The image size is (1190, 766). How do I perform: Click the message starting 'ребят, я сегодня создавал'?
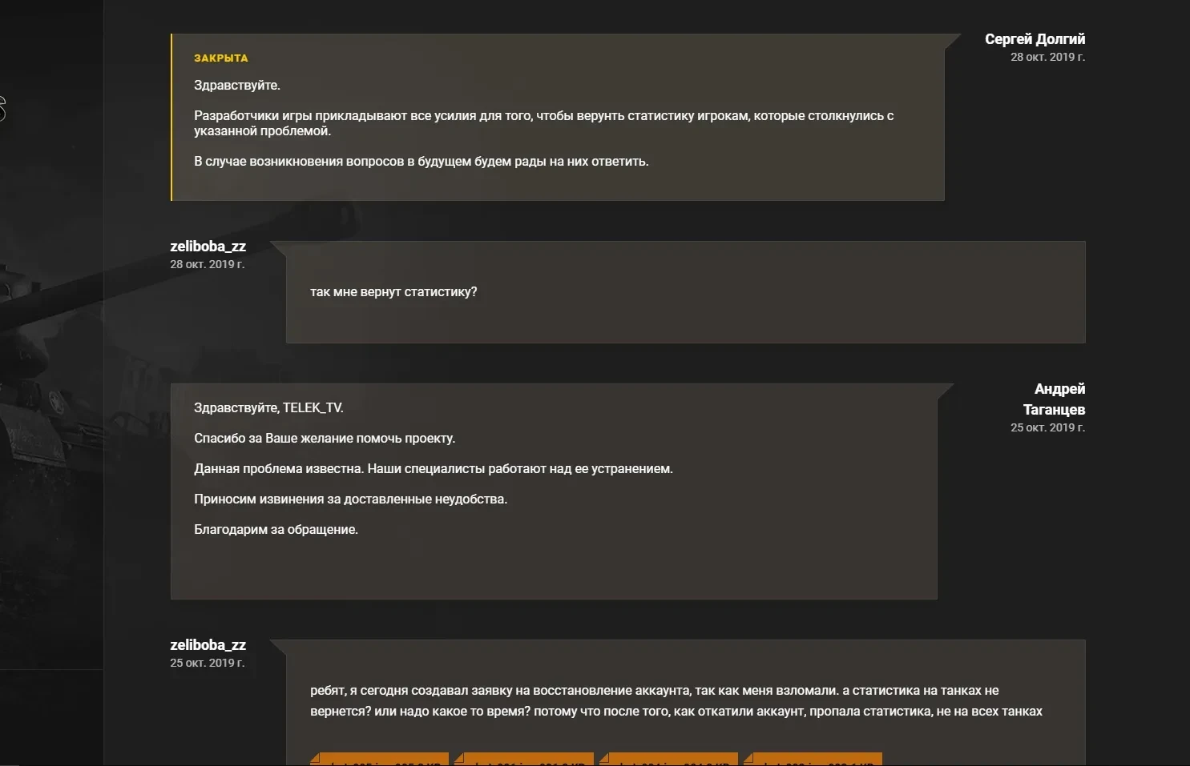676,701
